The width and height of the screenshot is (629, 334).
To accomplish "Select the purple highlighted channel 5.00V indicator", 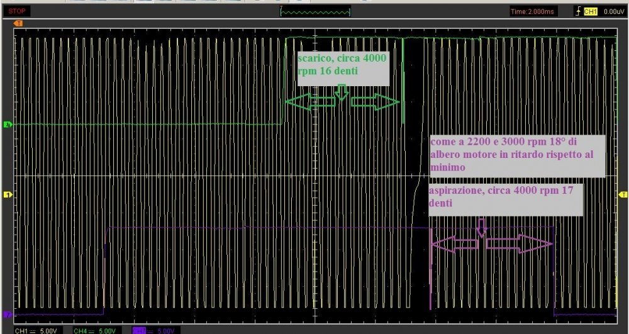I will tap(155, 330).
